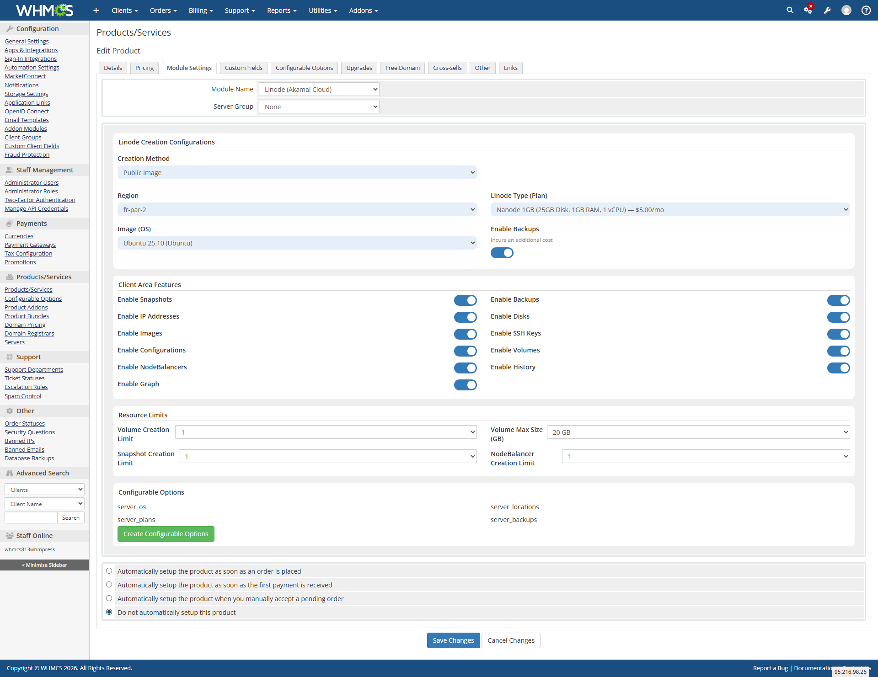Click the WHMCS logo

[44, 10]
